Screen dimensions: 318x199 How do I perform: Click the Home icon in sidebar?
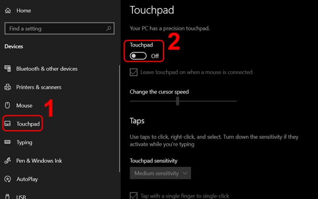tap(8, 10)
